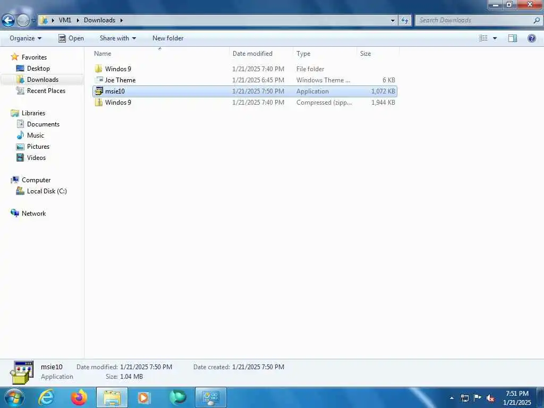Open the More view options dropdown arrow

coord(495,38)
